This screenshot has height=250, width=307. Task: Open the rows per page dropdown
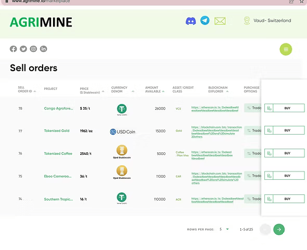coord(224,229)
